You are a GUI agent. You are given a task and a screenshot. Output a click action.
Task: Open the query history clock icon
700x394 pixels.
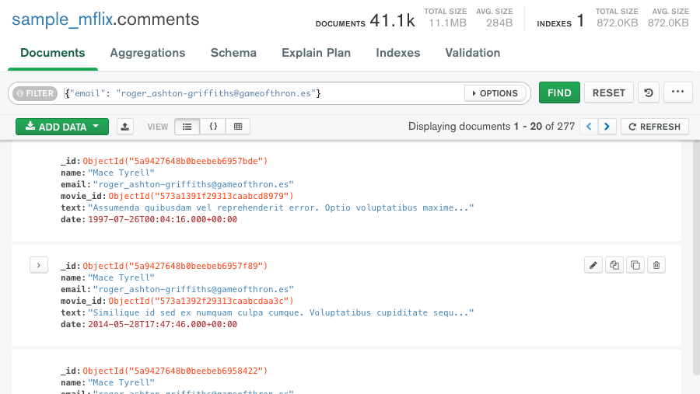[648, 92]
